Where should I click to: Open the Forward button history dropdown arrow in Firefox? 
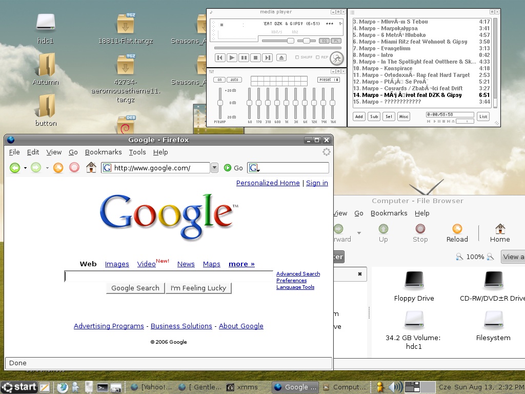[x=47, y=168]
